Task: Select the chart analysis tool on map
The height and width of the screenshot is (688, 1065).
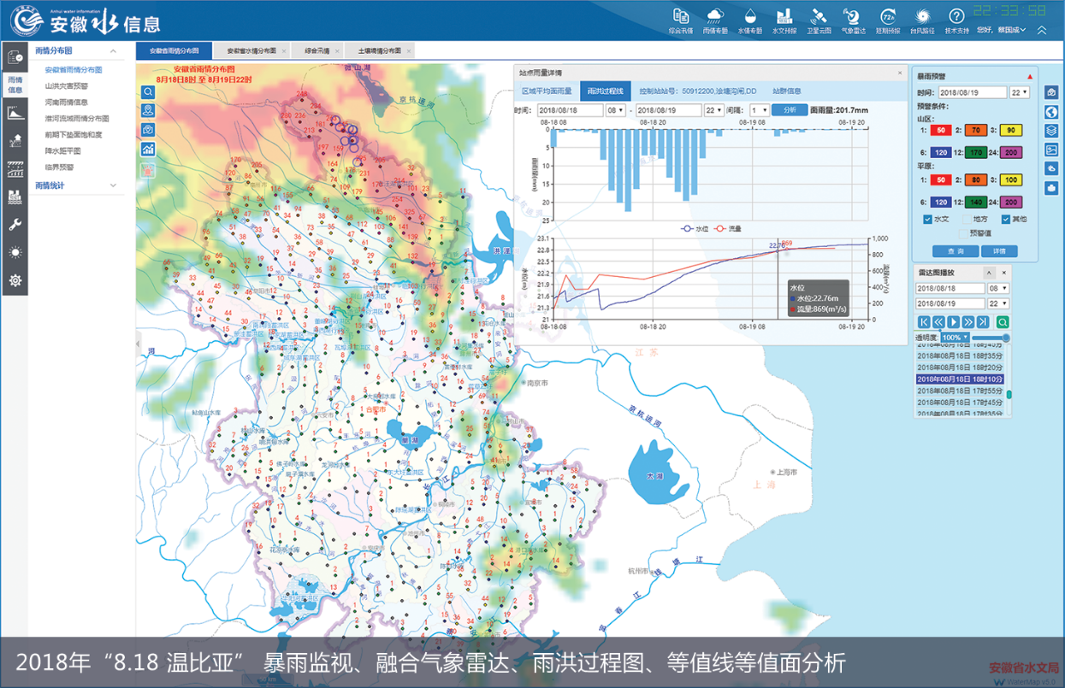Action: [149, 149]
